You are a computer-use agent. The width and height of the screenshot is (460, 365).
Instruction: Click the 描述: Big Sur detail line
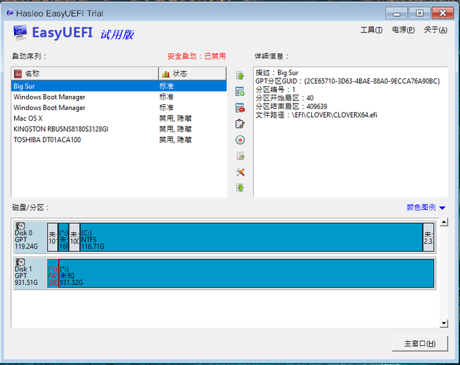pos(277,73)
